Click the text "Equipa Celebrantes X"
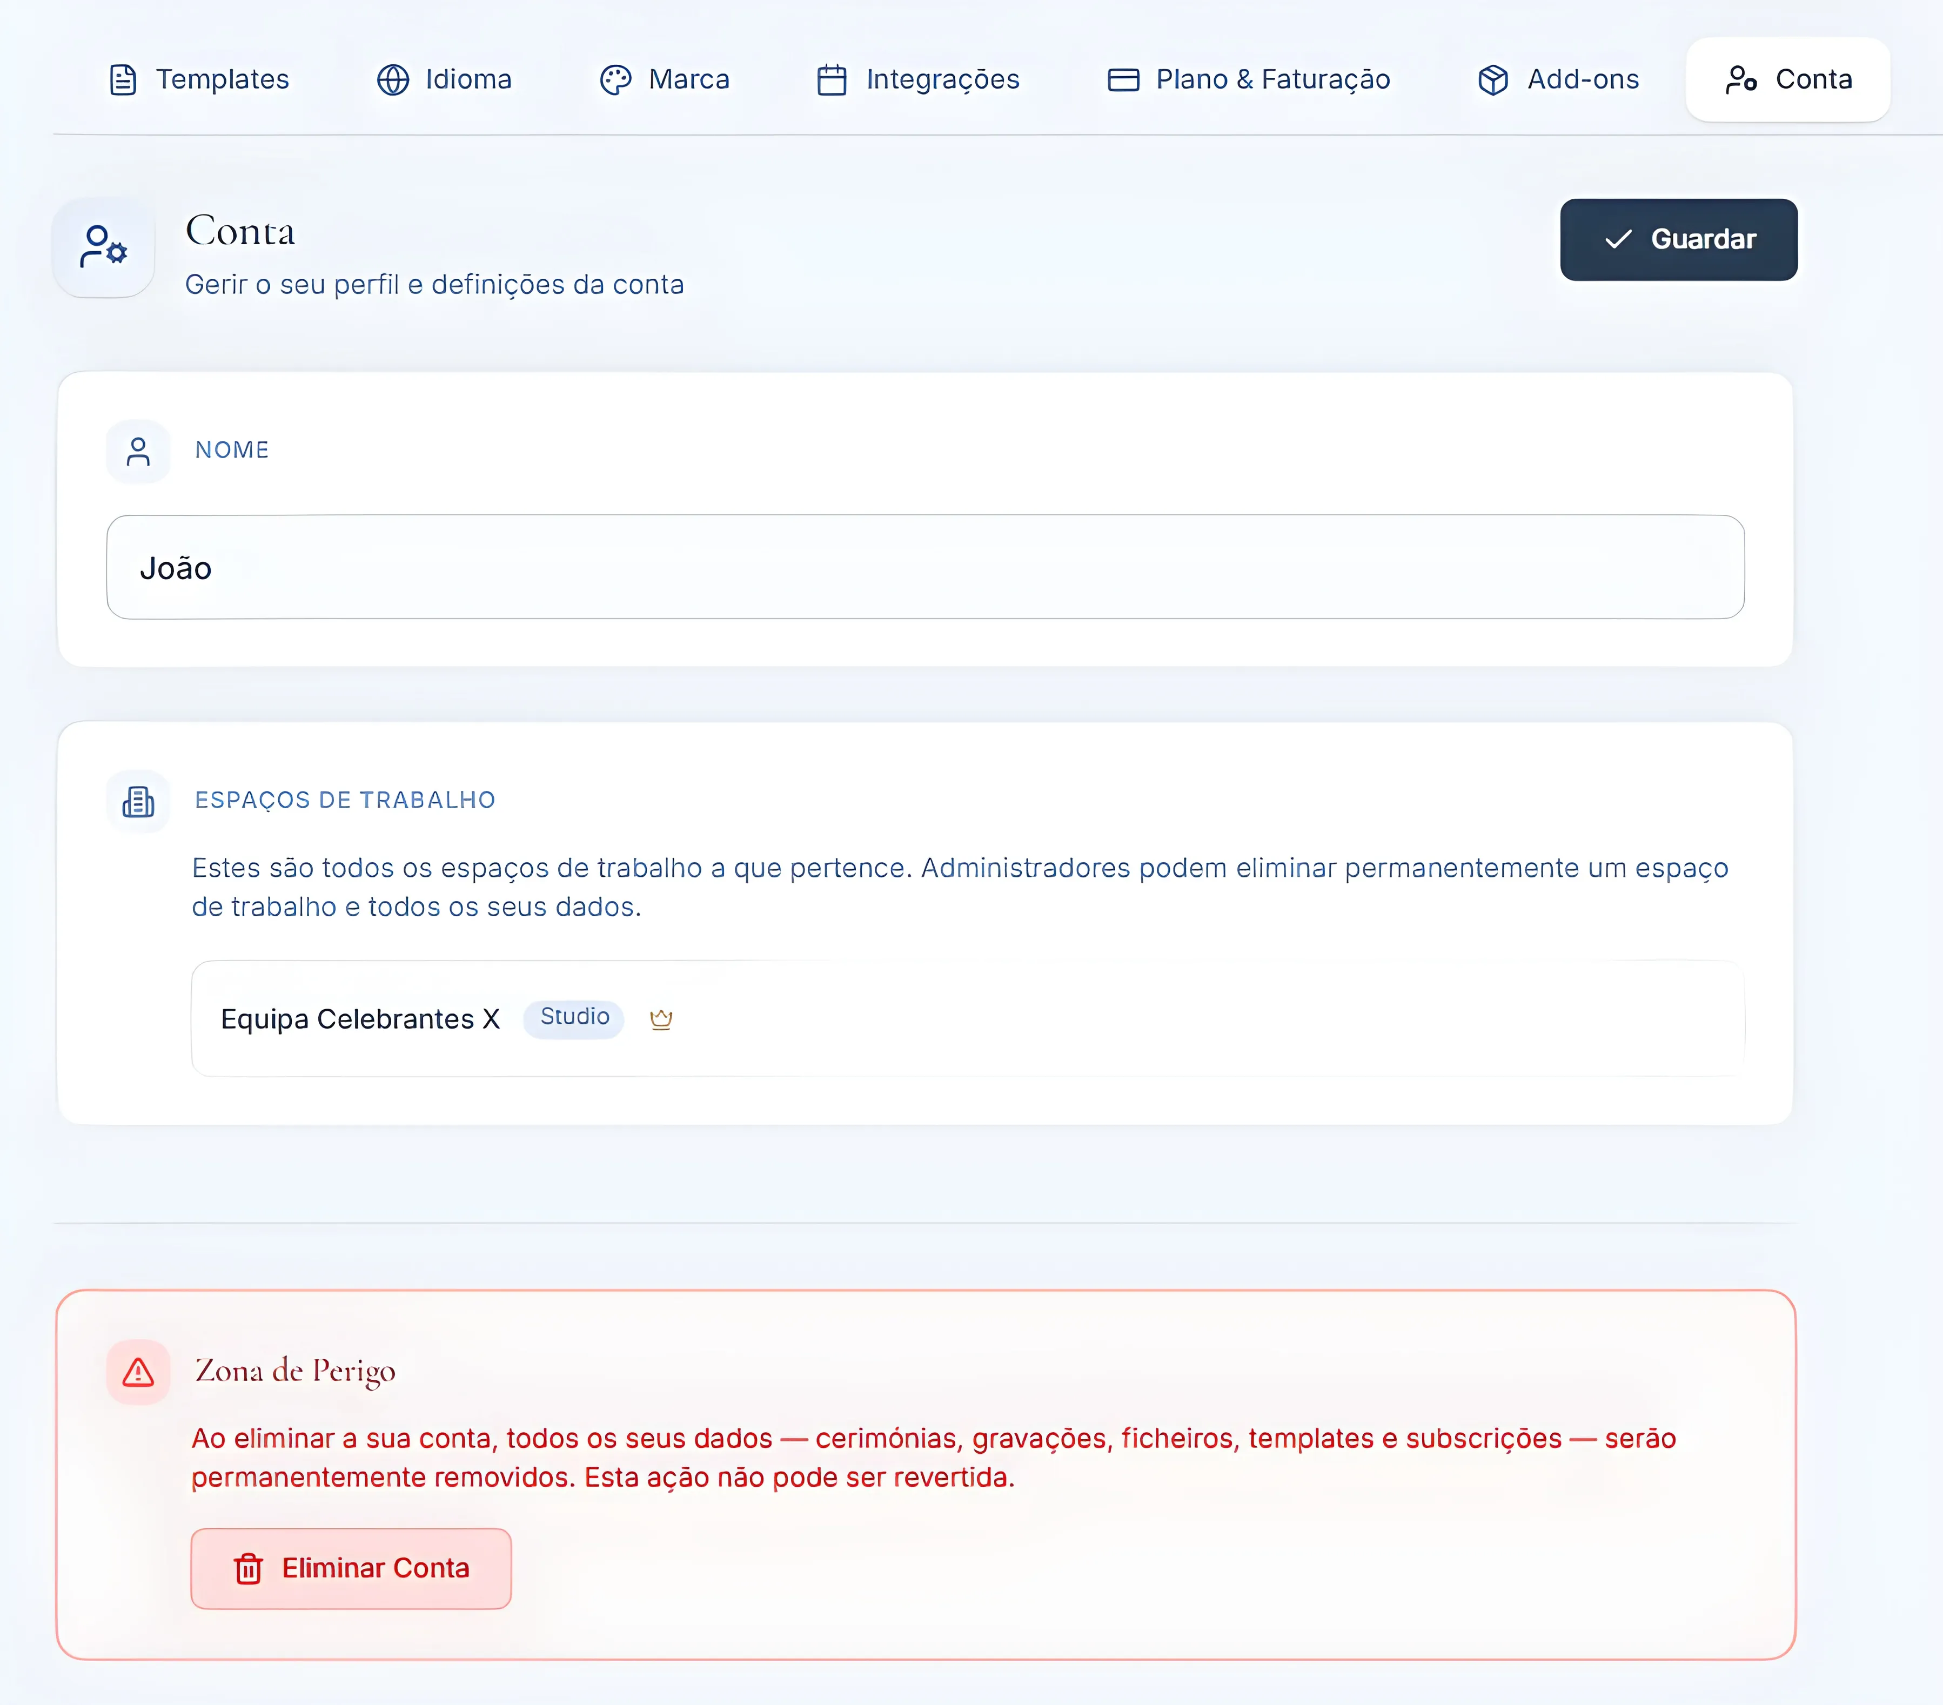This screenshot has width=1943, height=1705. point(360,1019)
